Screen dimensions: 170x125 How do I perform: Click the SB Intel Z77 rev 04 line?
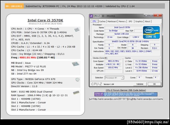point(24,74)
